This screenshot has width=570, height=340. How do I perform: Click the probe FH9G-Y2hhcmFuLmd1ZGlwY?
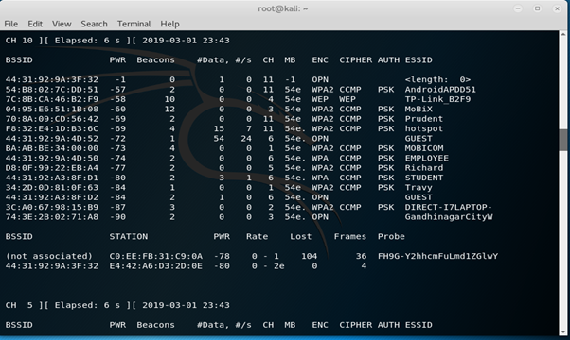pyautogui.click(x=437, y=256)
